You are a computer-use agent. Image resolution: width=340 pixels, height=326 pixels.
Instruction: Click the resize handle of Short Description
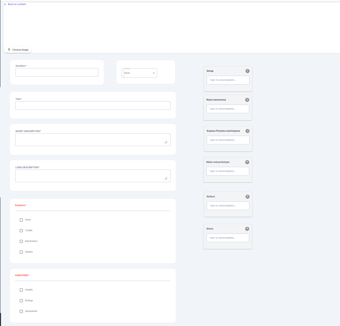click(x=166, y=142)
